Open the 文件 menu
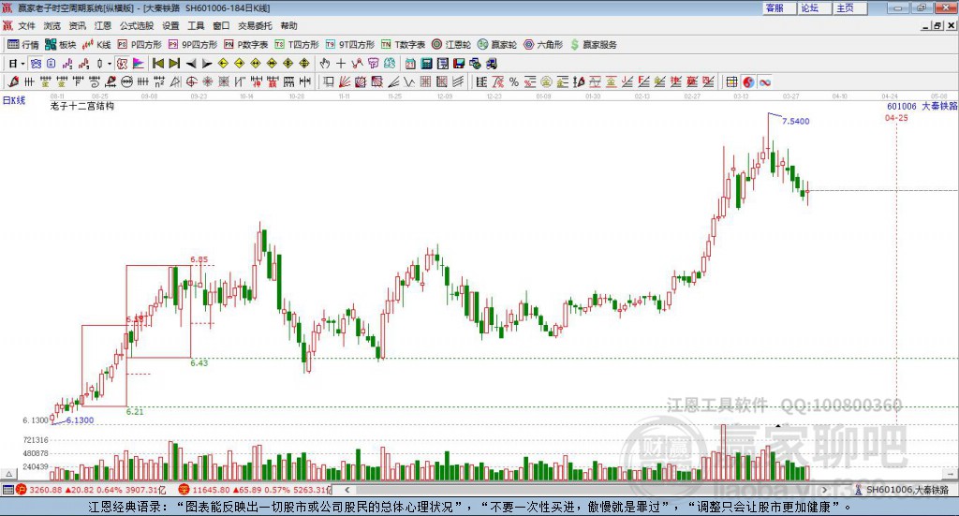Viewport: 959px width, 516px height. pyautogui.click(x=26, y=25)
